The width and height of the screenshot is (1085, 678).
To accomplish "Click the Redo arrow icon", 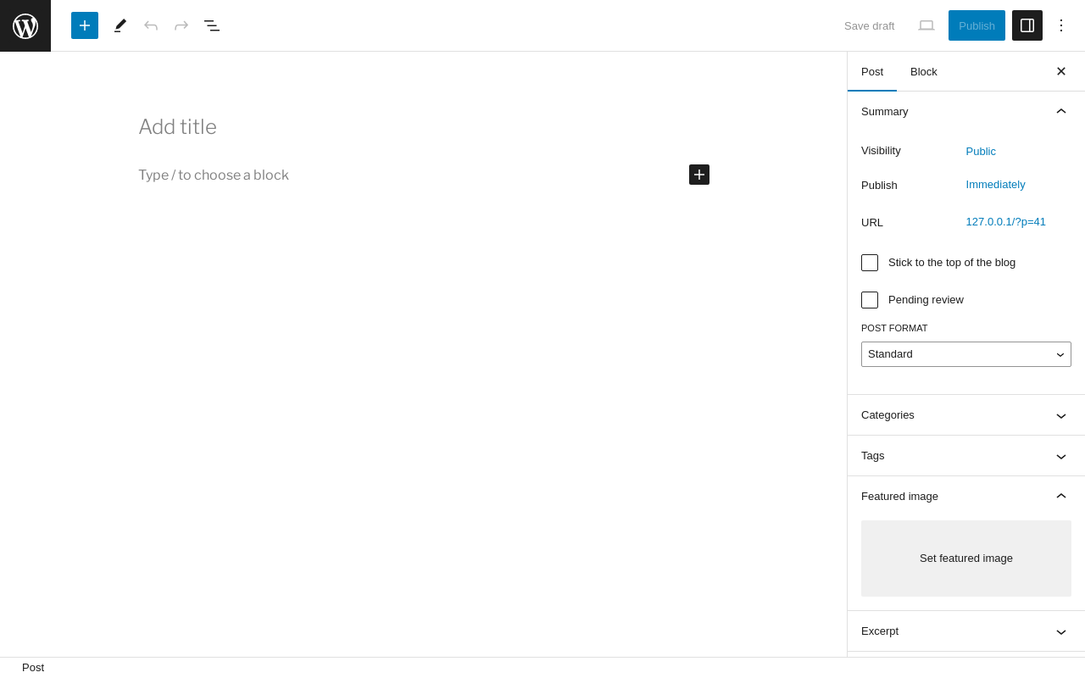I will point(181,25).
